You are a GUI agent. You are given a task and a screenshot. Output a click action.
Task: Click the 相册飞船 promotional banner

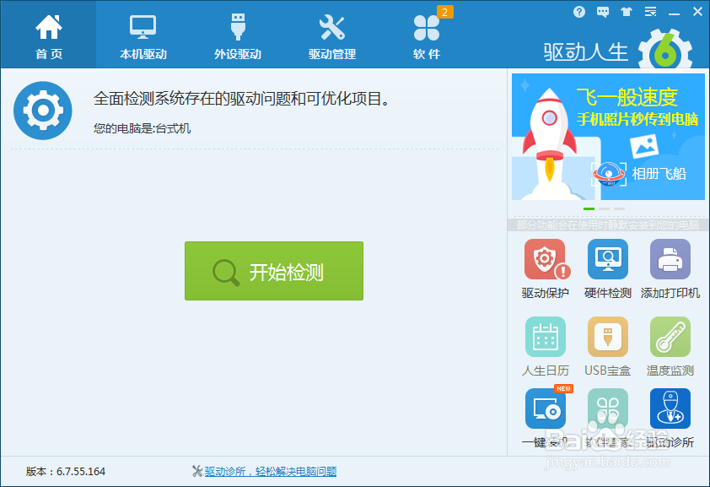click(x=607, y=135)
